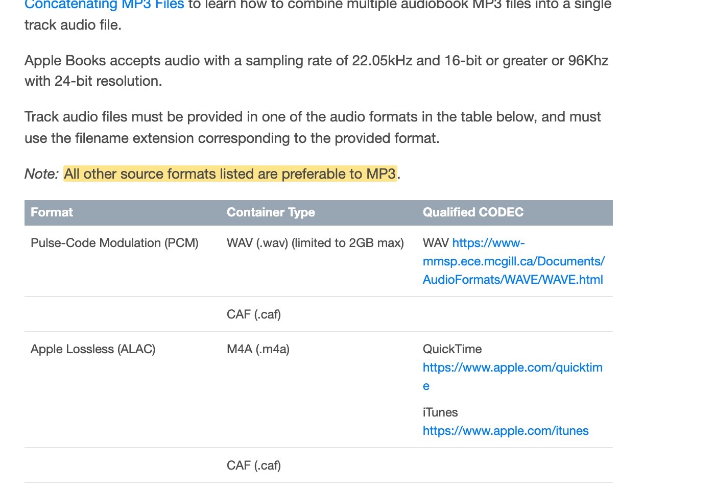Click the WAV (.wav) limited to 2GB cell
The height and width of the screenshot is (490, 715).
(x=315, y=243)
